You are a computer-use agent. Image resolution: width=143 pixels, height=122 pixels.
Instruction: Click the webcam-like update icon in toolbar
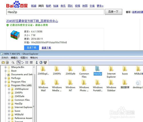click(45, 63)
